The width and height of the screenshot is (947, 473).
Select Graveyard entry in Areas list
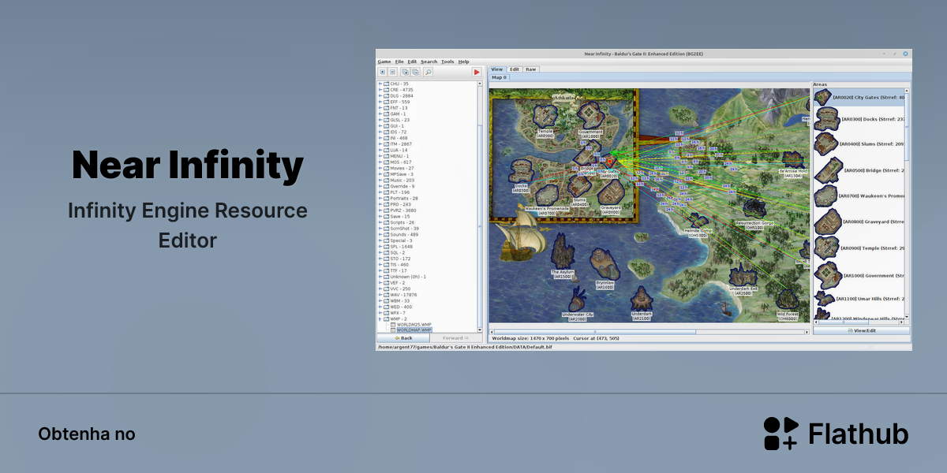point(859,222)
